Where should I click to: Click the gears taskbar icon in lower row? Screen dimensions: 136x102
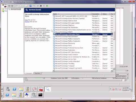tap(34, 95)
